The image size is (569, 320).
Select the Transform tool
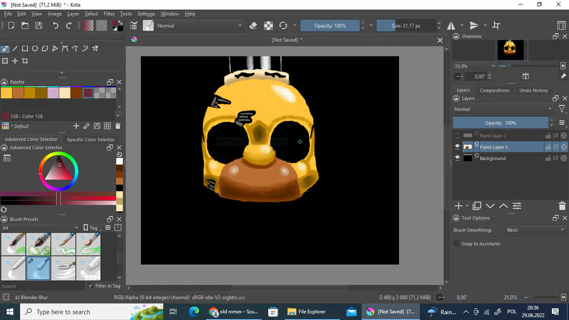click(x=5, y=61)
